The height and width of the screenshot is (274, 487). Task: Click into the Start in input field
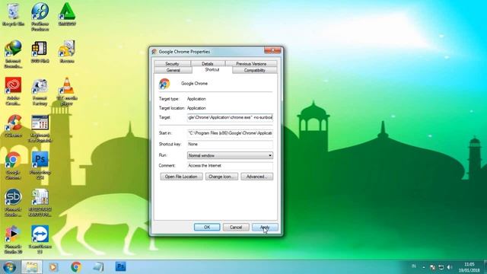230,133
